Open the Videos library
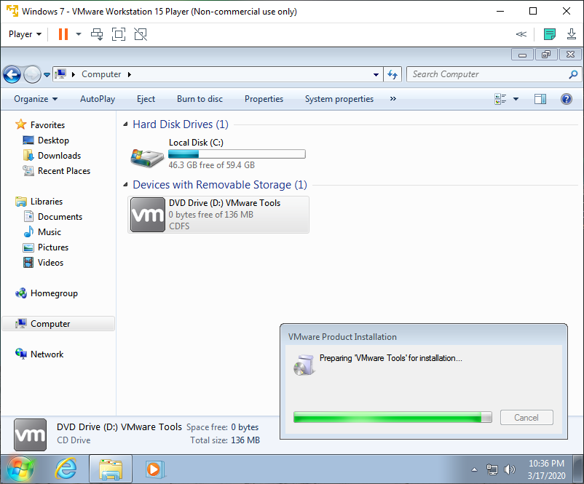This screenshot has width=584, height=484. click(50, 263)
